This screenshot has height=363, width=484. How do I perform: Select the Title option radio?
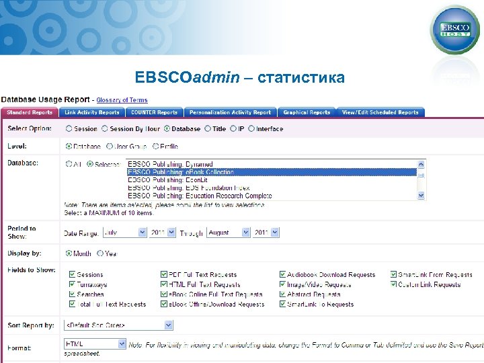[x=208, y=128]
